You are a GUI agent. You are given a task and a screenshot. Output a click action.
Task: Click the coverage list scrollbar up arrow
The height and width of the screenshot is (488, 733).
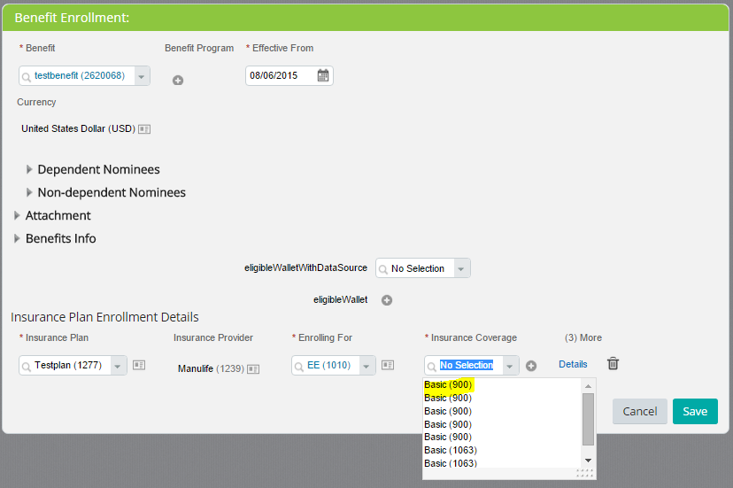pos(588,386)
